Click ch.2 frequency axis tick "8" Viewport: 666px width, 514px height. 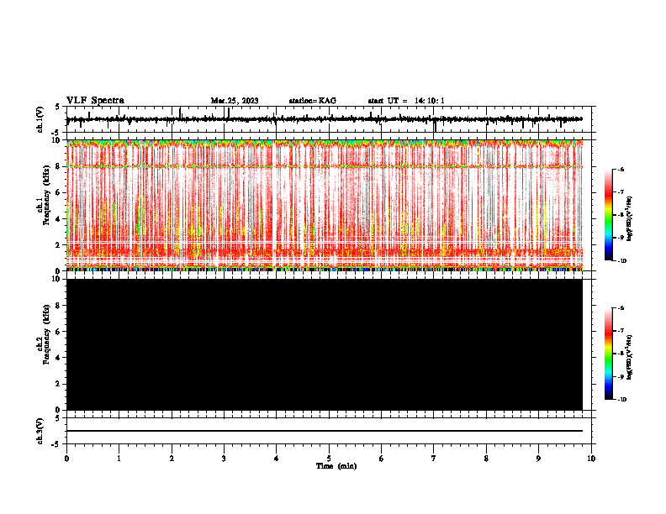(x=59, y=306)
